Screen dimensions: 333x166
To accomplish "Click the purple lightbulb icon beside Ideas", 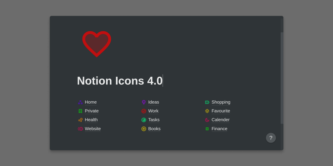I will (x=144, y=102).
